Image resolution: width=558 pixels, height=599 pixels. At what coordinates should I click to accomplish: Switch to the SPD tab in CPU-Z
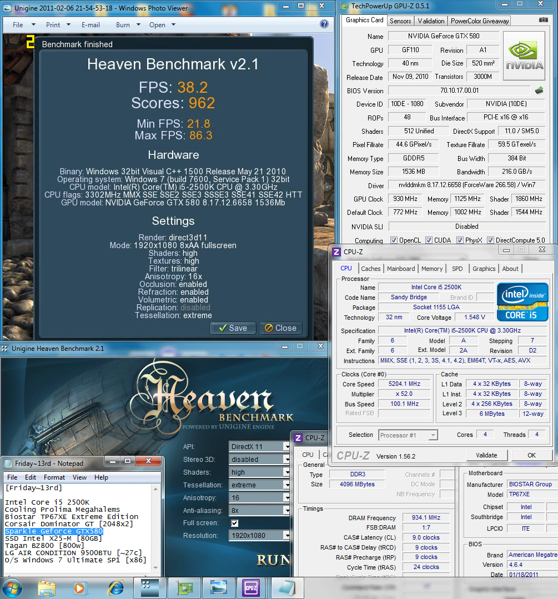pos(457,269)
